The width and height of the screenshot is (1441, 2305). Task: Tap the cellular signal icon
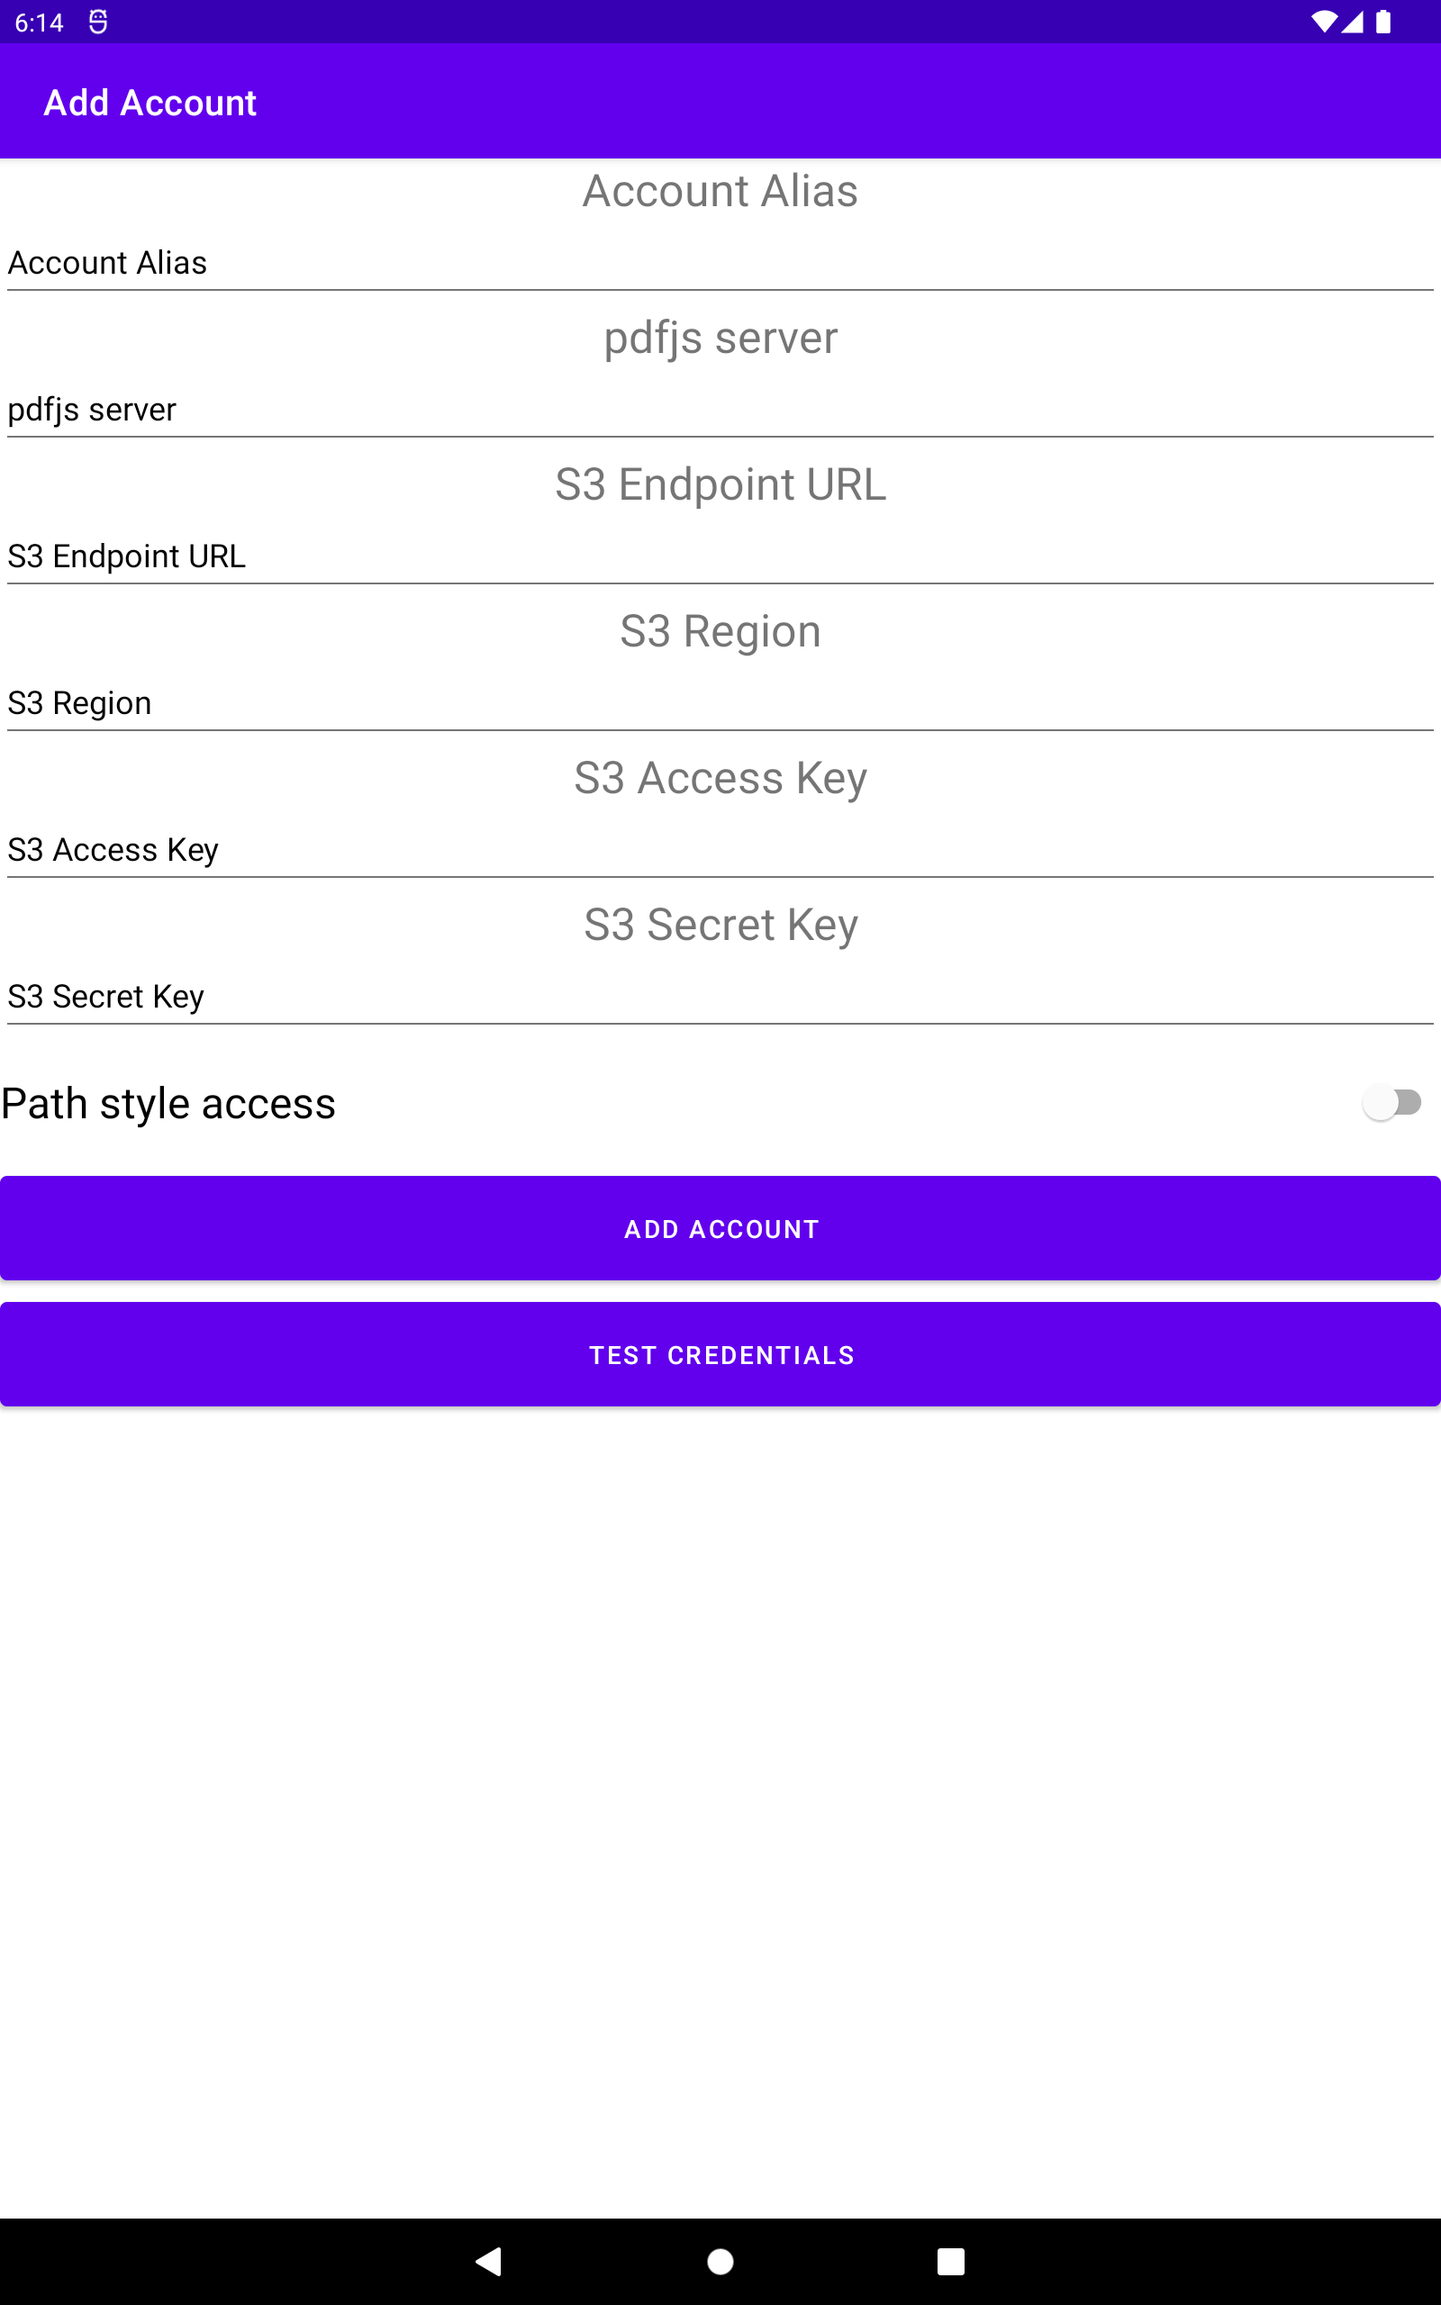1353,22
